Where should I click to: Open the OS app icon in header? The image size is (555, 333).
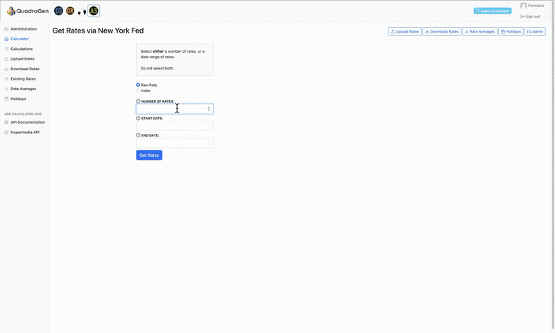click(x=58, y=11)
